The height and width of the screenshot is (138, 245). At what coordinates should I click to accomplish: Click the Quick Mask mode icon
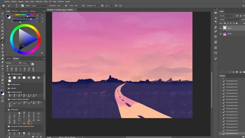2,98
